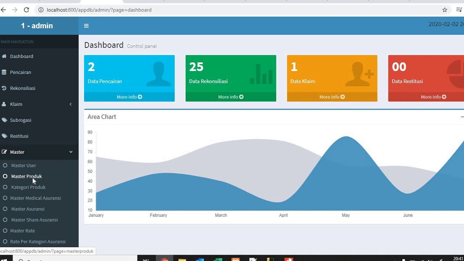Image resolution: width=464 pixels, height=261 pixels.
Task: Click the circle icon beside Master Asuransi
Action: click(x=5, y=209)
